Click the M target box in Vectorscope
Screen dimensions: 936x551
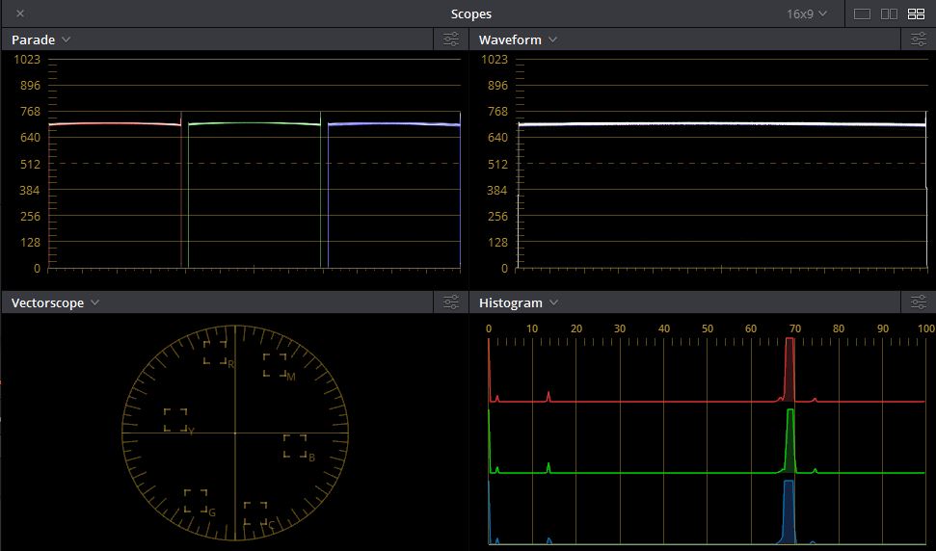(x=275, y=365)
